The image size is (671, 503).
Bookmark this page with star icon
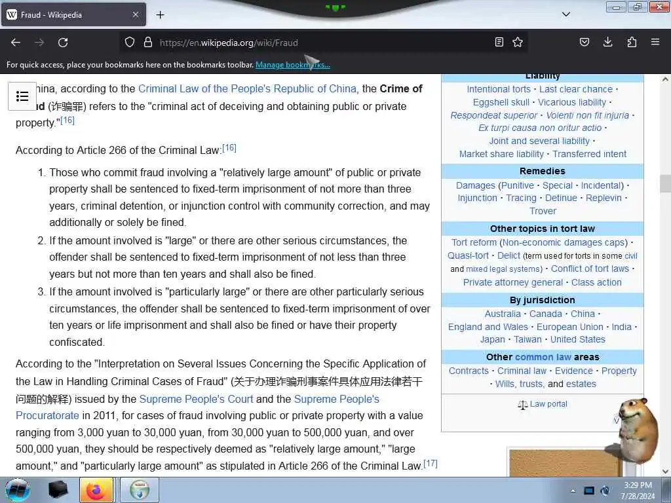pos(518,42)
